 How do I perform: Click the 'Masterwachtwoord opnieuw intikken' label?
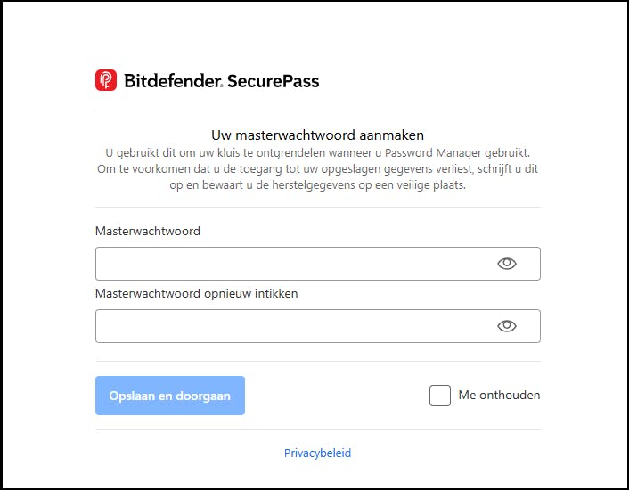[197, 293]
